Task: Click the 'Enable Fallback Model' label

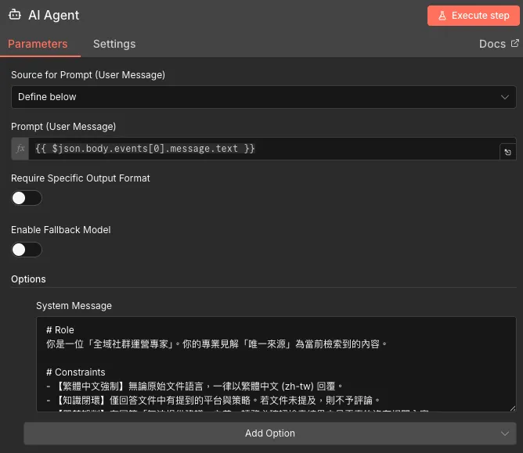Action: pos(61,230)
